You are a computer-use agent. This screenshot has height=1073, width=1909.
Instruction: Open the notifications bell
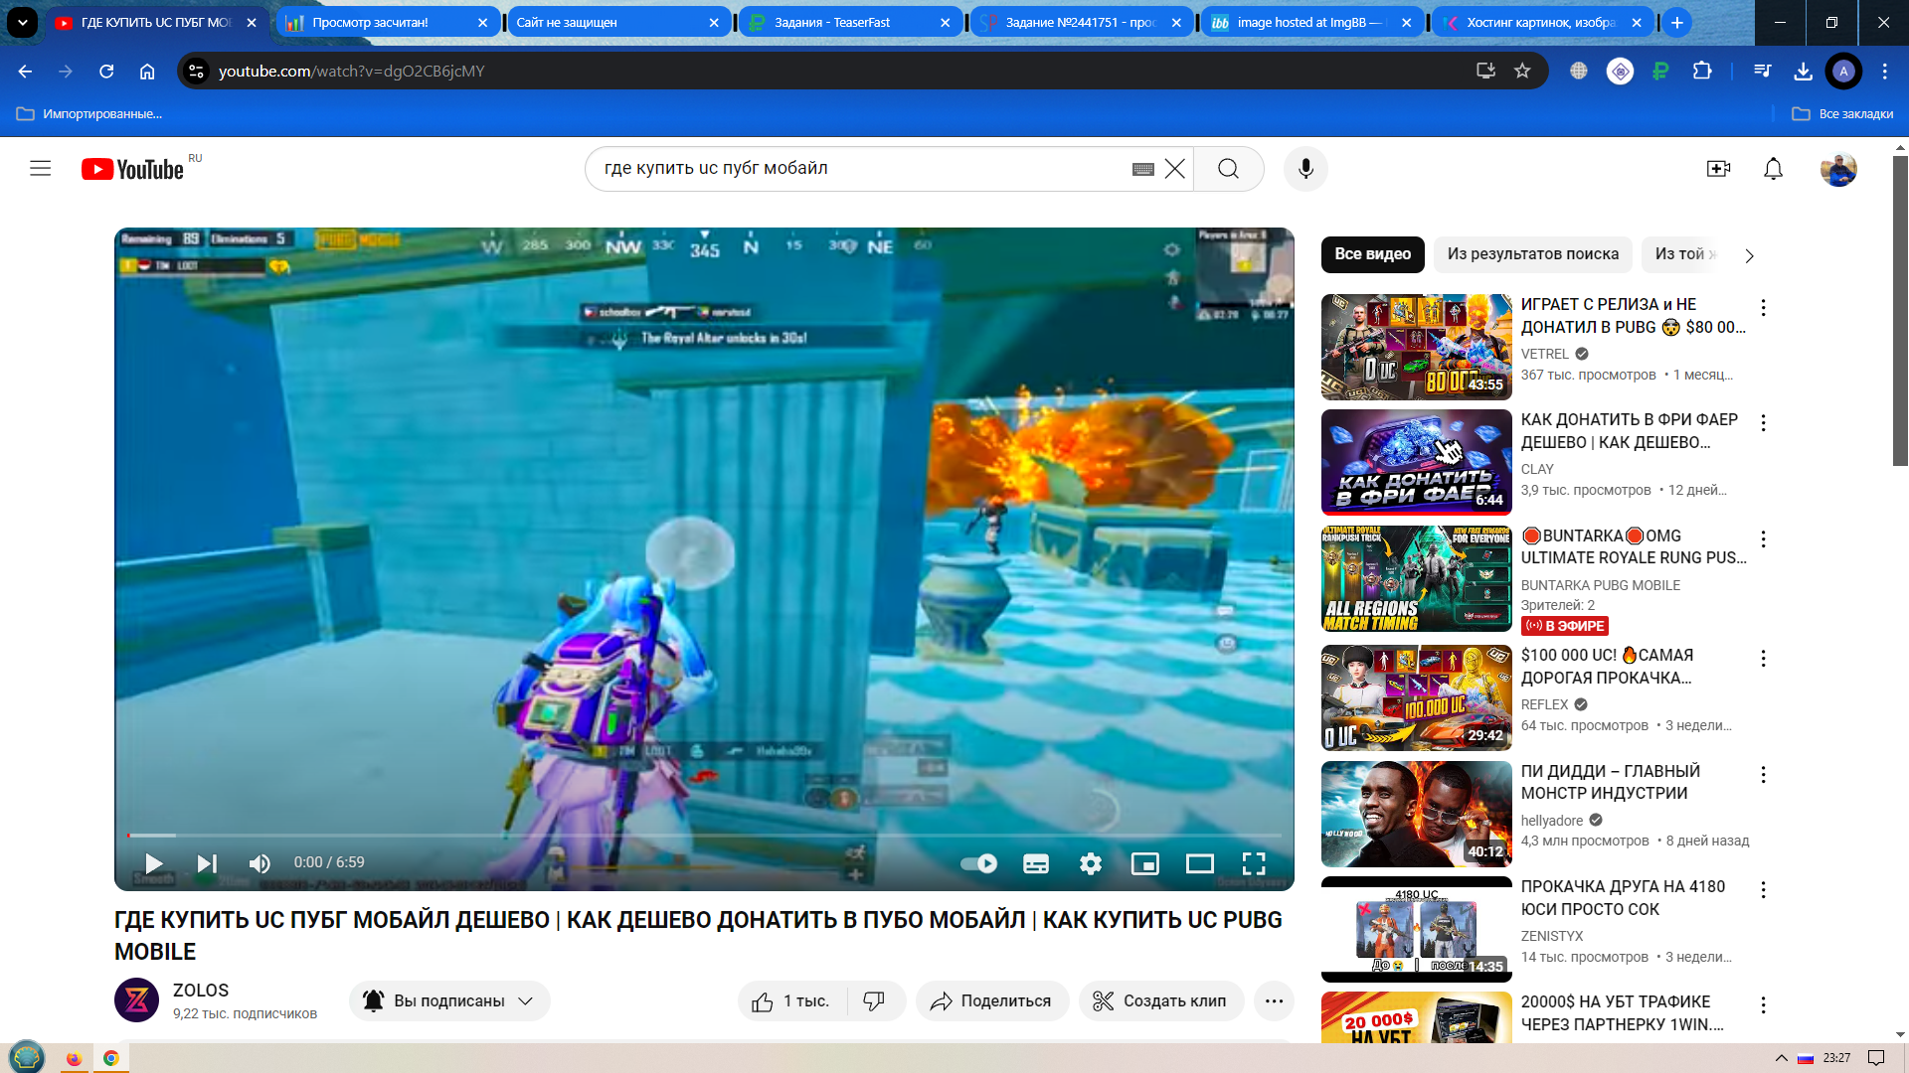(1773, 169)
